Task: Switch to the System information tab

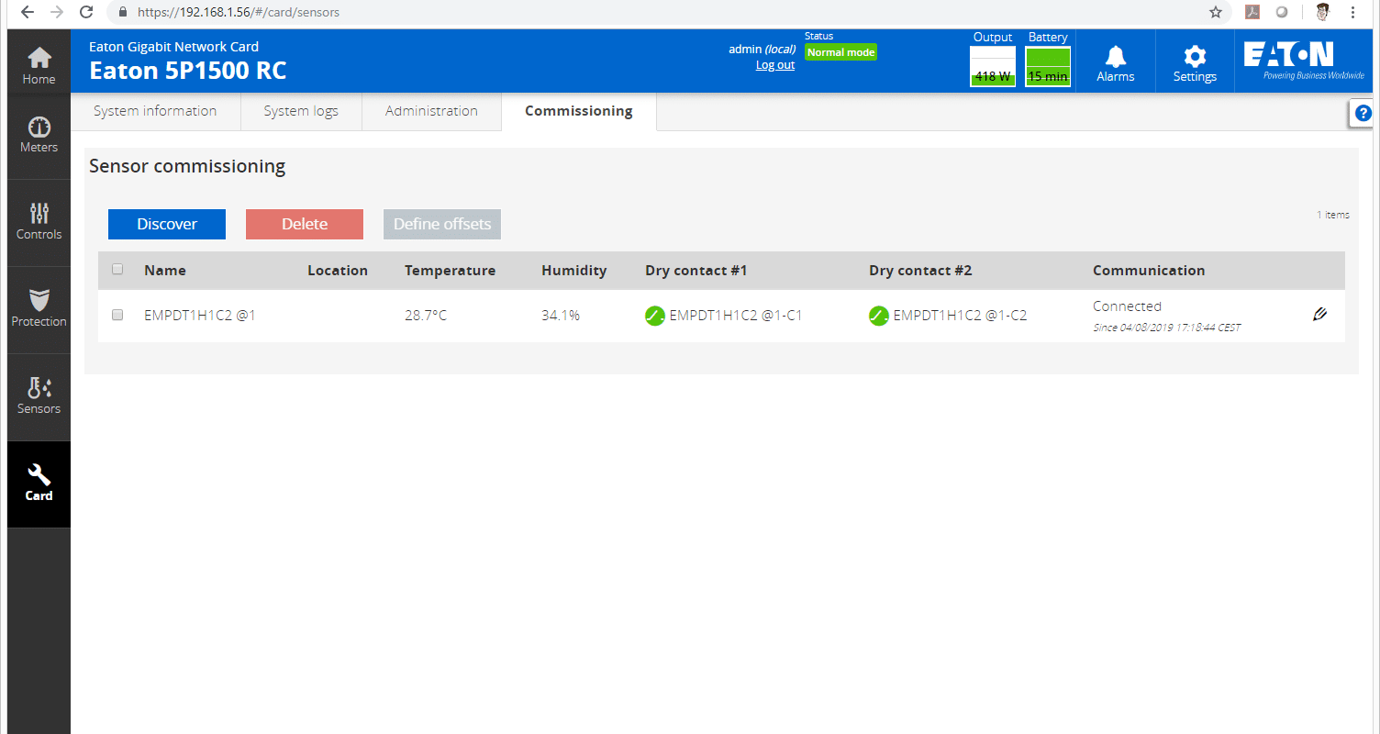Action: (155, 111)
